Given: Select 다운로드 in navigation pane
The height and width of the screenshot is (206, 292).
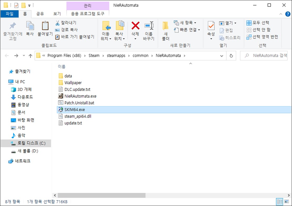Looking at the screenshot, I should coord(22,97).
